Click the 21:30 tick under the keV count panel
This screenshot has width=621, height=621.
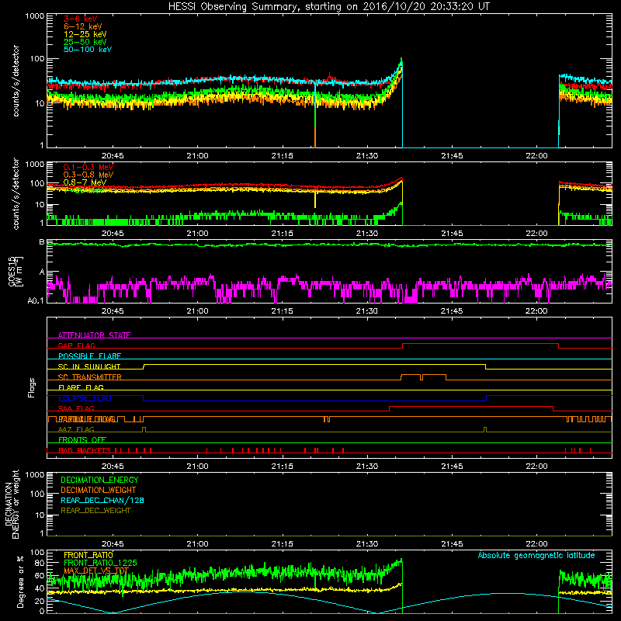366,156
